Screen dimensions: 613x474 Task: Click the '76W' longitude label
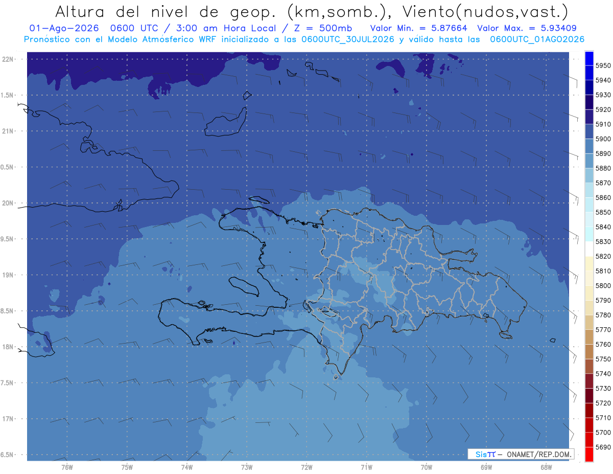click(x=67, y=467)
